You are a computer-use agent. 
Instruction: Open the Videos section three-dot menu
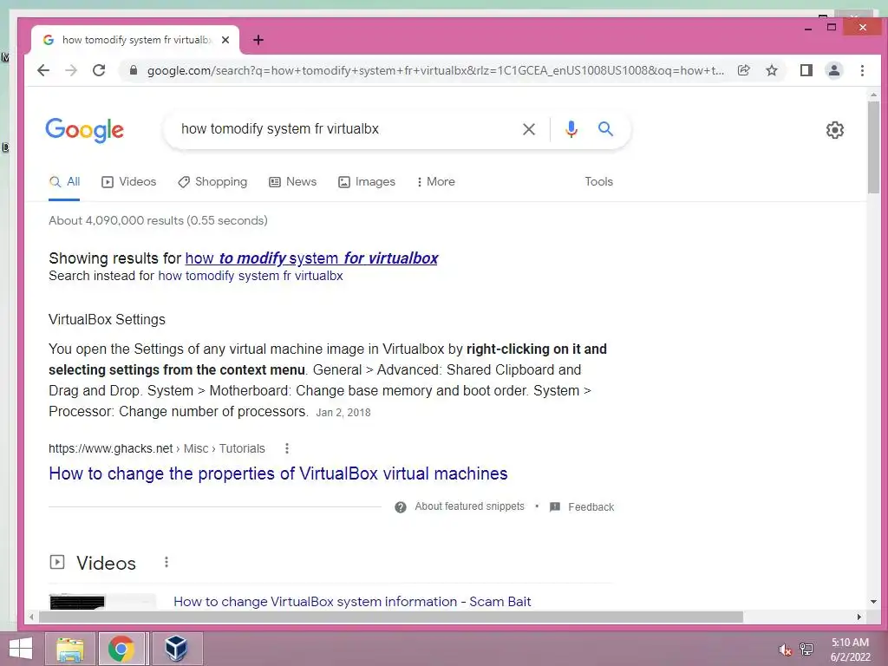166,562
